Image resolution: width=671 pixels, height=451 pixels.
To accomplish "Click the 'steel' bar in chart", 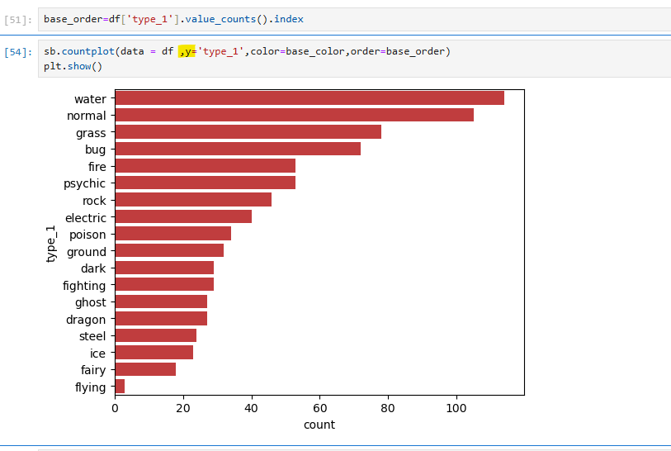I will [x=156, y=335].
